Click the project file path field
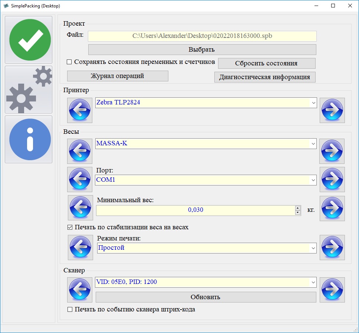Screen dimensions: 359x333 click(202, 36)
